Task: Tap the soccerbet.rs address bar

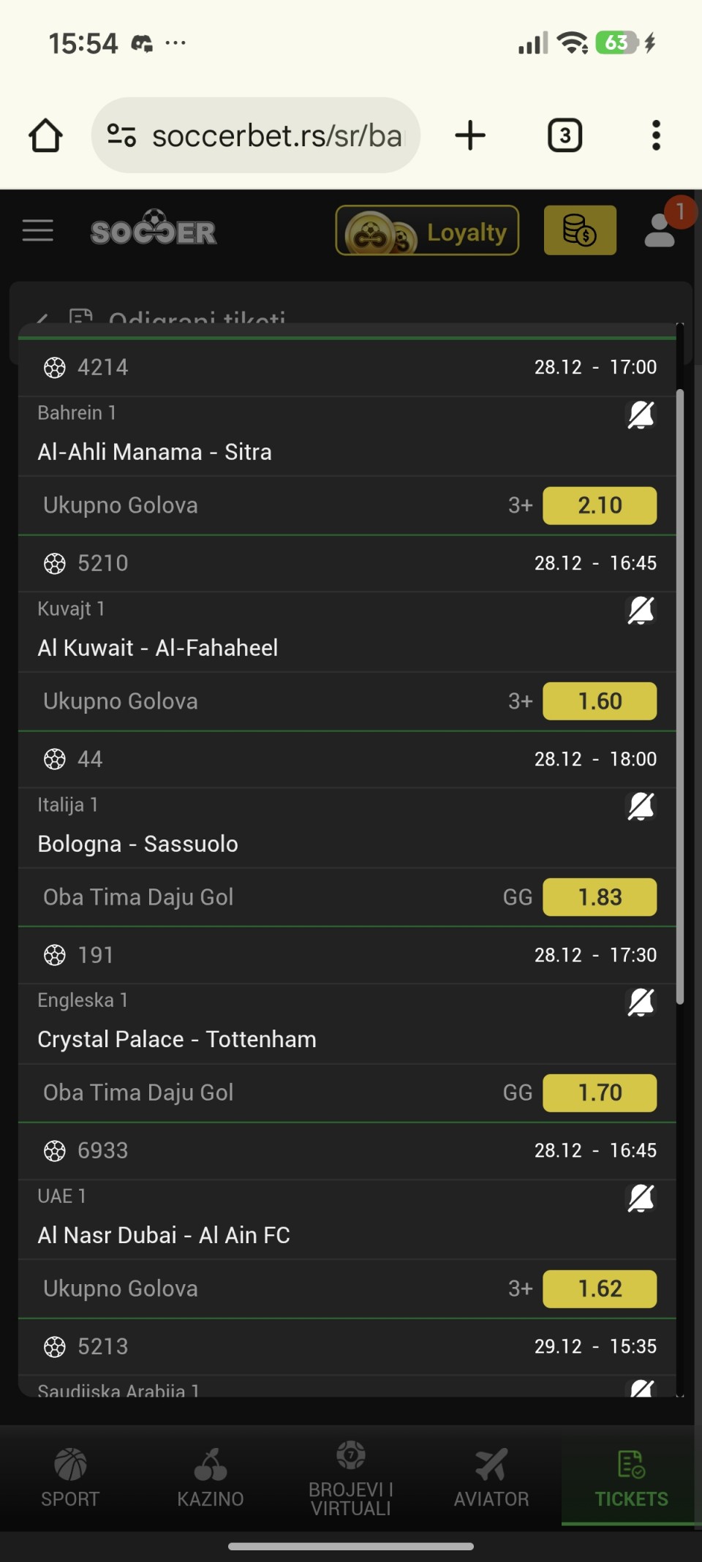Action: (276, 136)
